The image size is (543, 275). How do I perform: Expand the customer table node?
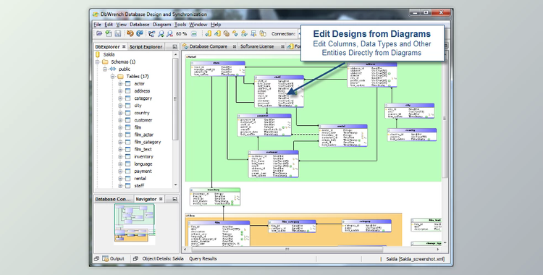[120, 120]
